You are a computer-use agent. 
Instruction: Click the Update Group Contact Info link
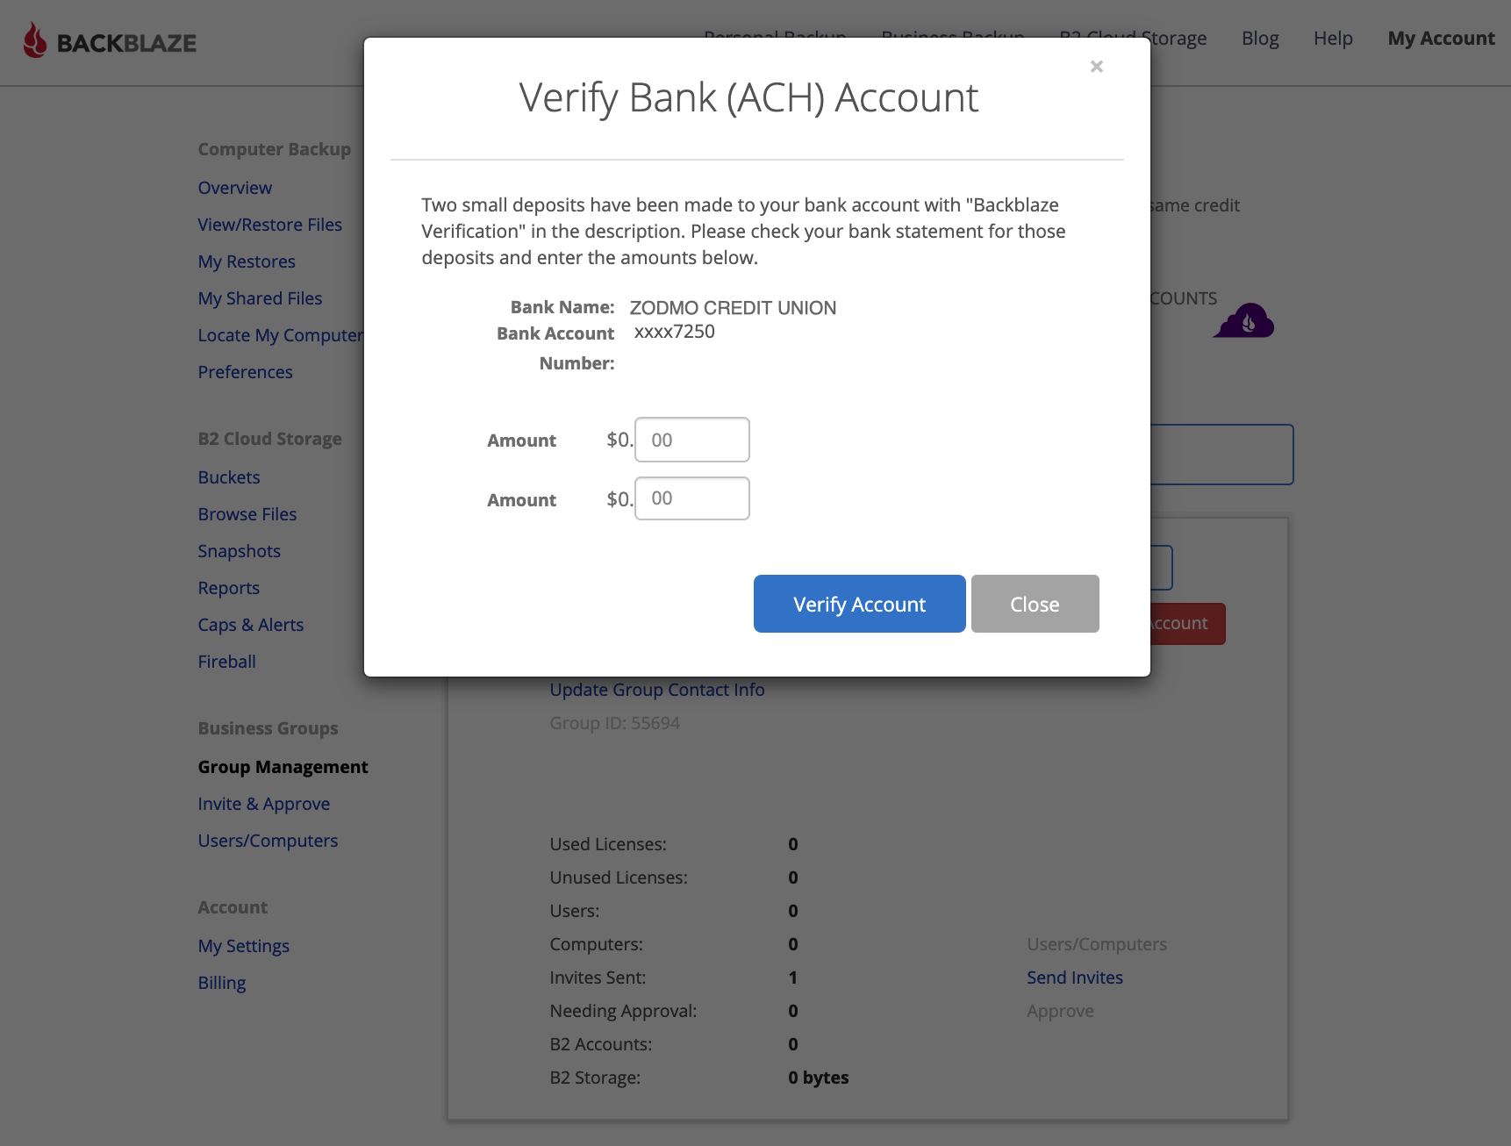point(657,690)
